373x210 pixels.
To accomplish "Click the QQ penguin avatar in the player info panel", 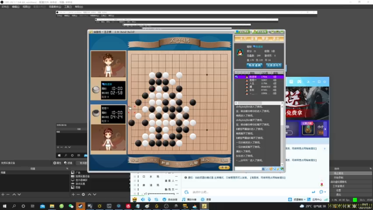I will pos(240,52).
